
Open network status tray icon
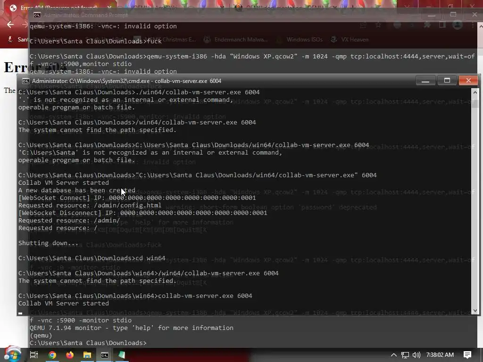405,355
